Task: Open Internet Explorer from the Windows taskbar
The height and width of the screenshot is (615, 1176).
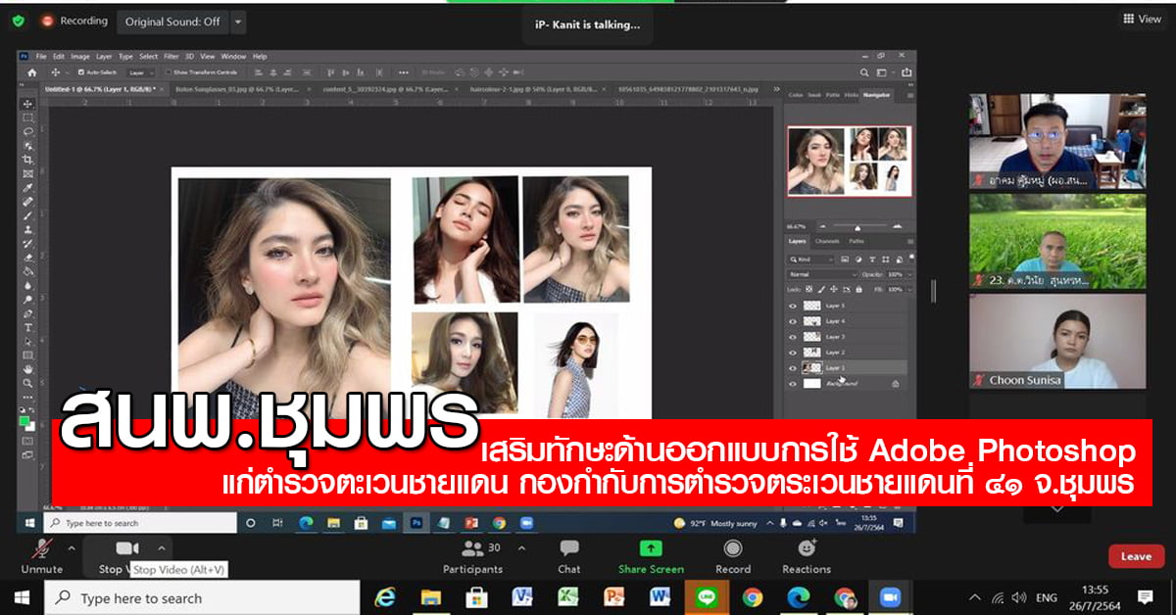Action: coord(384,596)
